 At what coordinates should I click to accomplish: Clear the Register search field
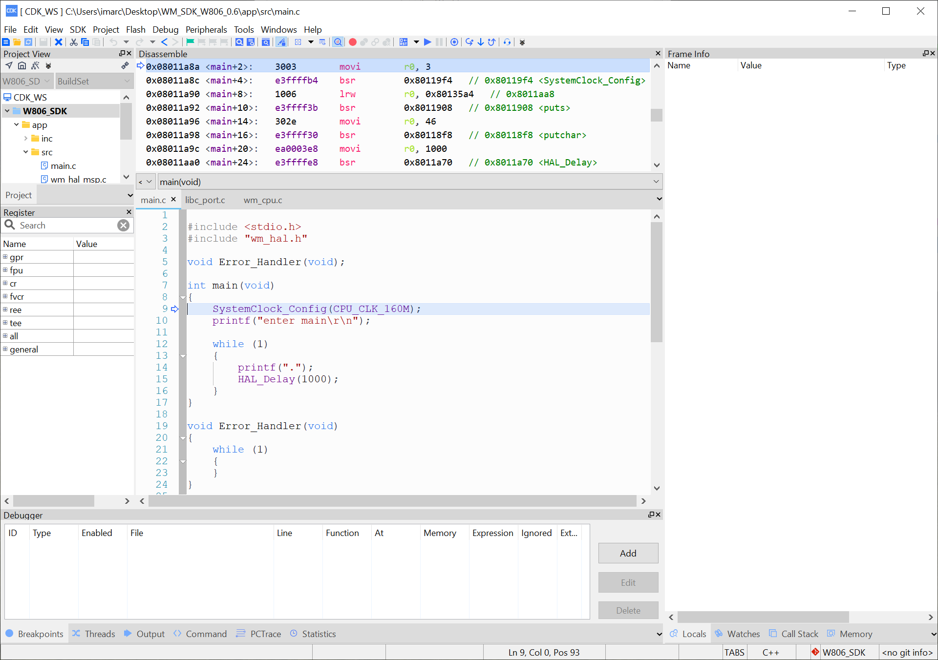click(x=123, y=225)
